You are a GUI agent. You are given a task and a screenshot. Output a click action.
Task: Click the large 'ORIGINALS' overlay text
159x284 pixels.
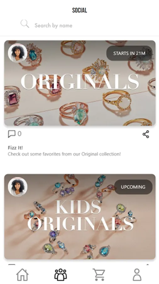80,81
